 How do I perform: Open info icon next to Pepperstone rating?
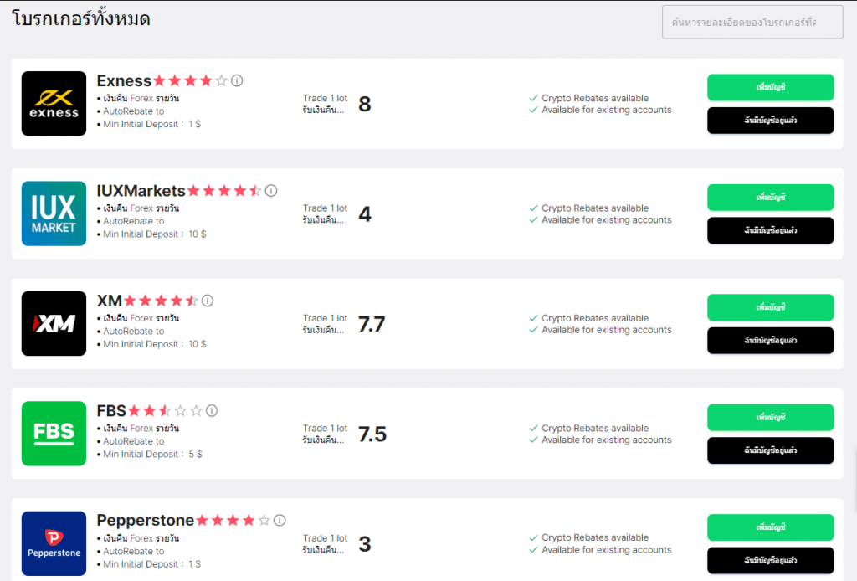click(x=280, y=521)
